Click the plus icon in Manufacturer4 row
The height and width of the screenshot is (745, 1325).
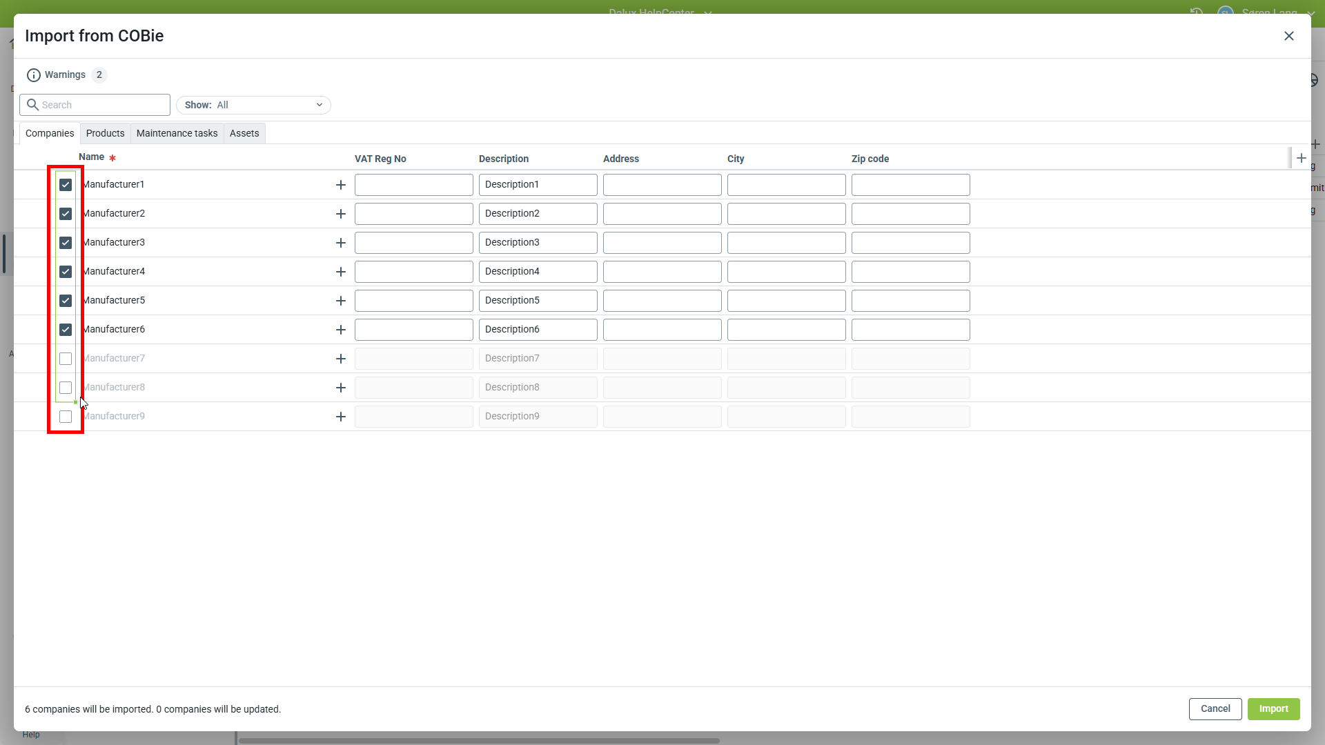click(x=340, y=272)
